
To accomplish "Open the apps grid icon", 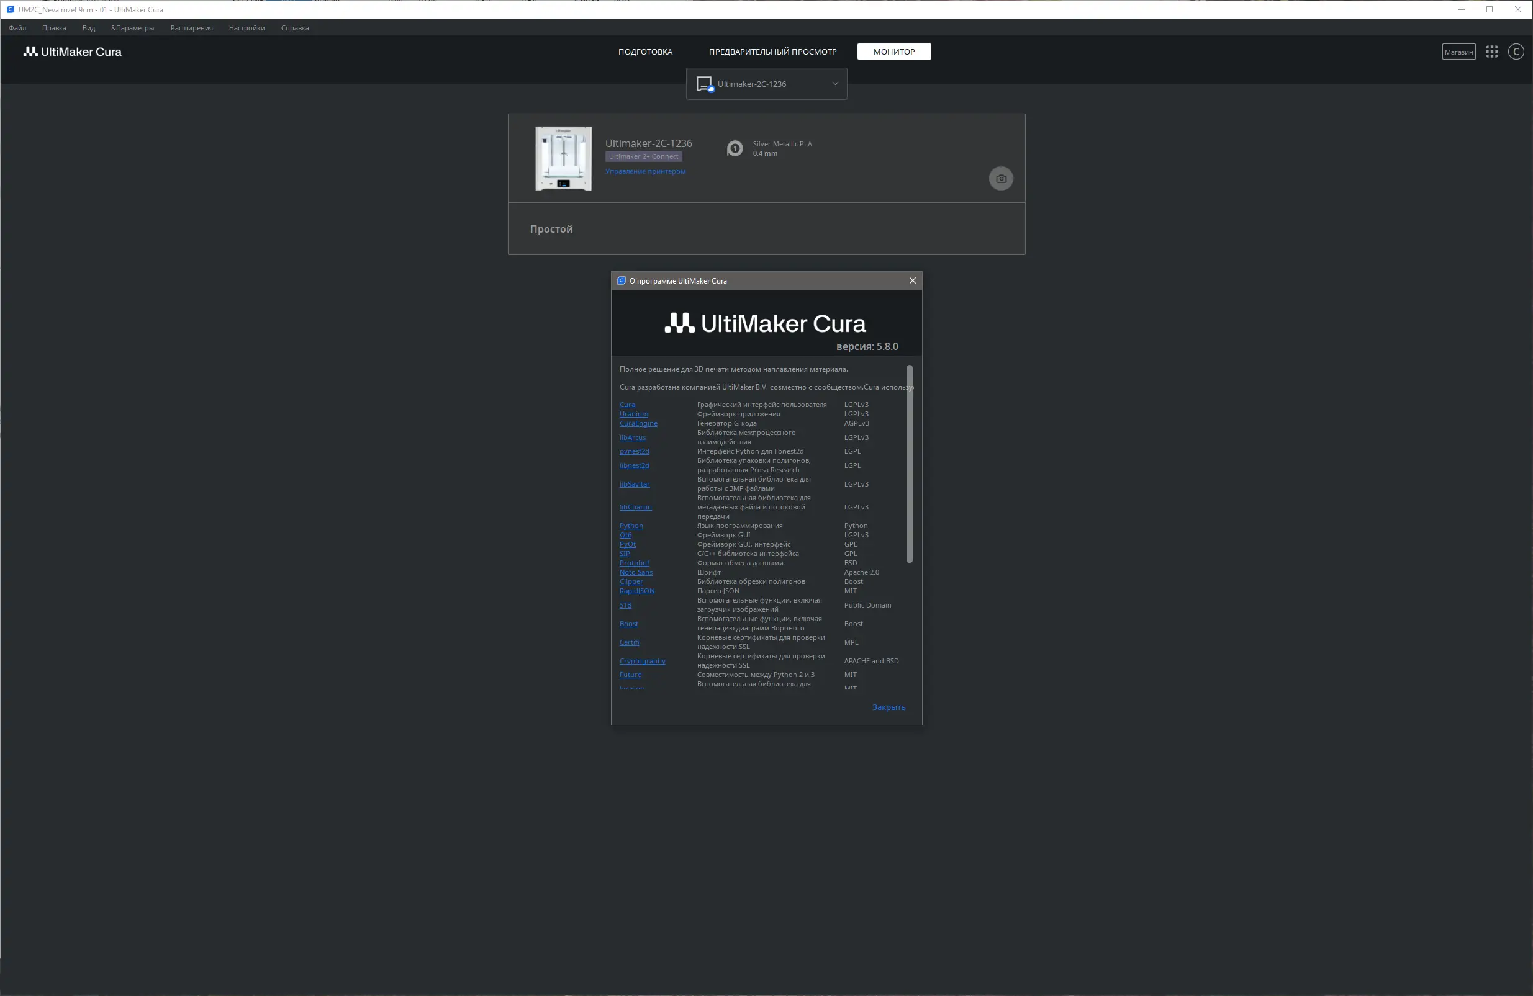I will click(1491, 52).
